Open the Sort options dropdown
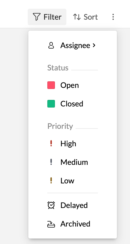Screen dimensions: 130x244 [x=85, y=17]
